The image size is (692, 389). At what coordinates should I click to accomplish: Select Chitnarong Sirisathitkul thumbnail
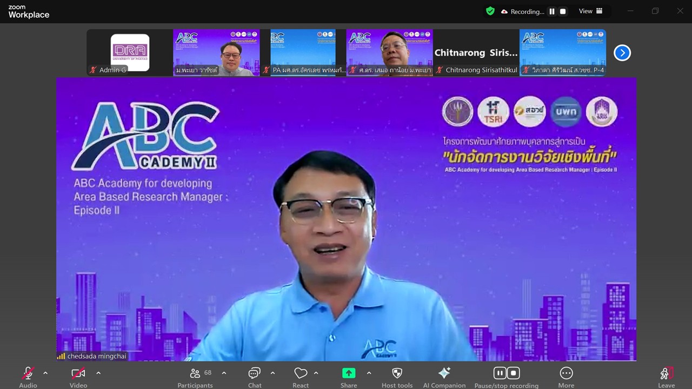pos(476,52)
